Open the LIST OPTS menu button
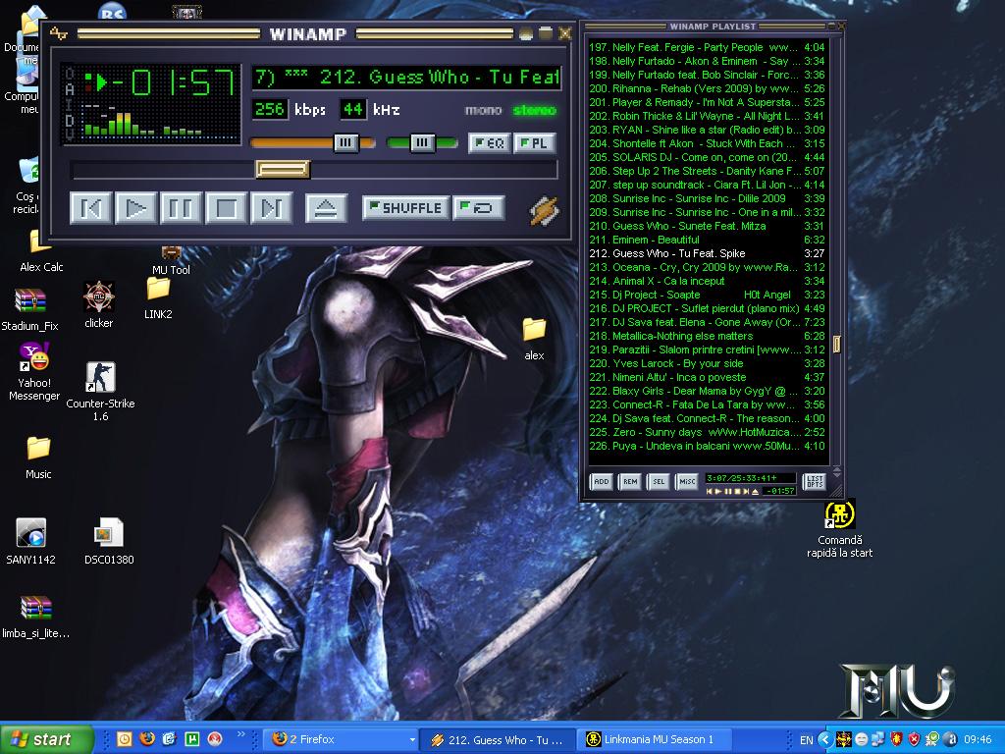 814,481
